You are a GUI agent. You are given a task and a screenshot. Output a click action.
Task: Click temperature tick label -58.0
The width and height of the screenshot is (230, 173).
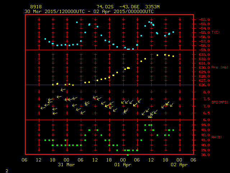point(204,46)
